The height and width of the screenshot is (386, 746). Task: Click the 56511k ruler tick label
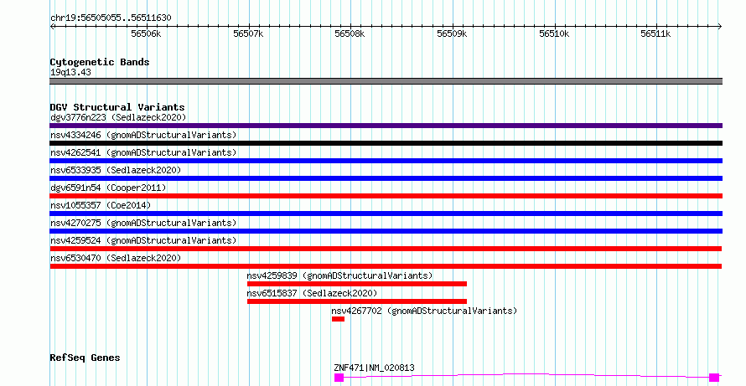coord(655,33)
